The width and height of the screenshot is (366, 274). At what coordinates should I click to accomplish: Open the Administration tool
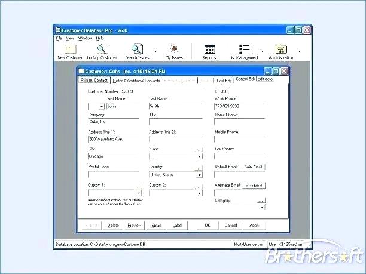point(281,51)
